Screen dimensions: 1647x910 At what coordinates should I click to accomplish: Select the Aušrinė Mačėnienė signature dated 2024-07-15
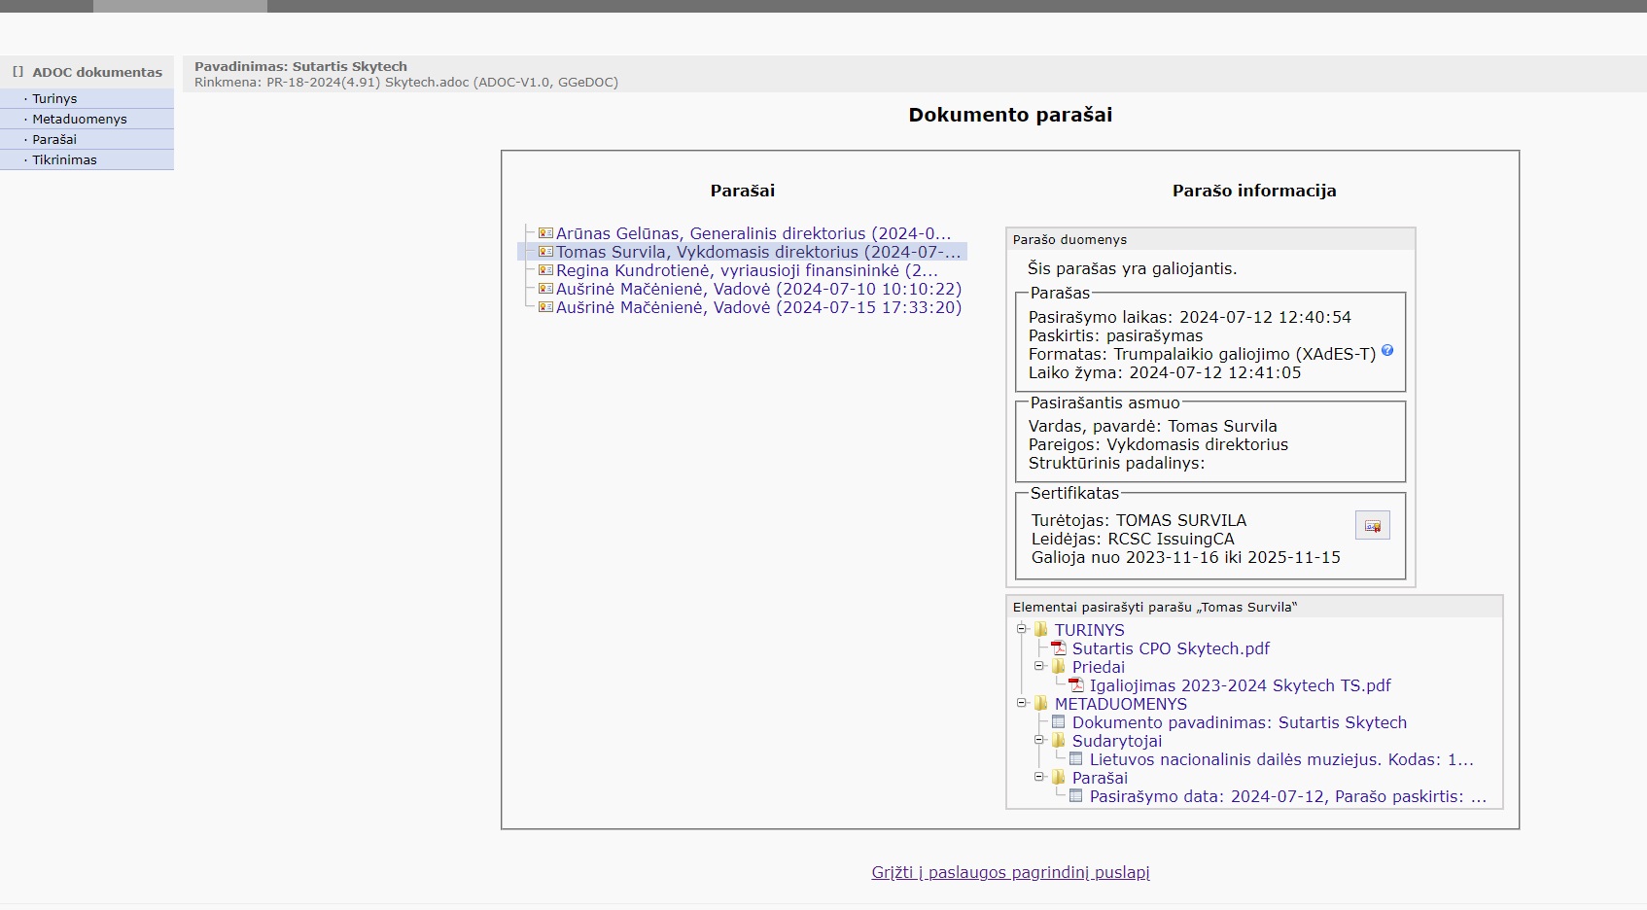758,308
